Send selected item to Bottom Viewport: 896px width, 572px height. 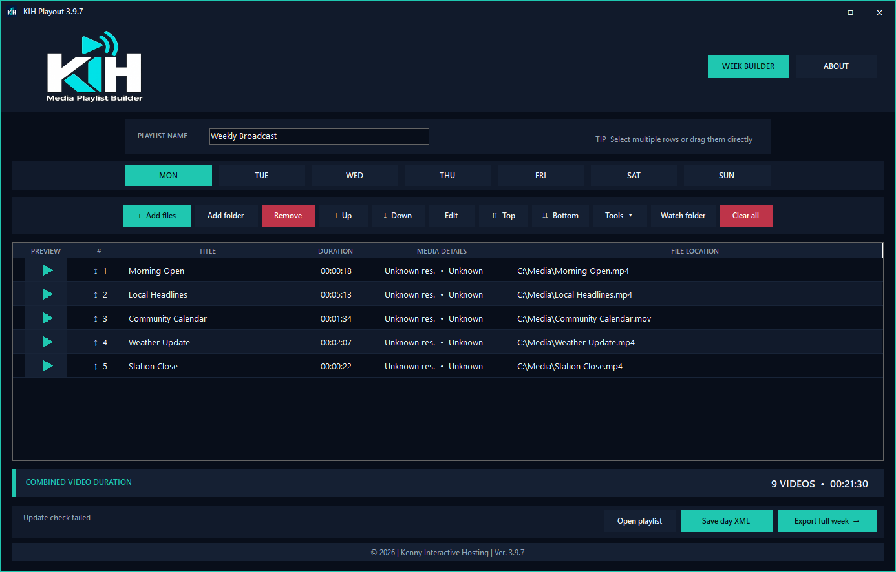tap(561, 216)
